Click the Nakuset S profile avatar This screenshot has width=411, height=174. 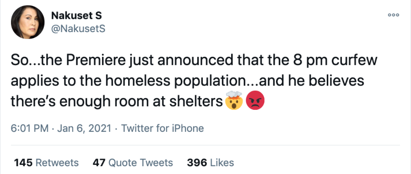28,22
